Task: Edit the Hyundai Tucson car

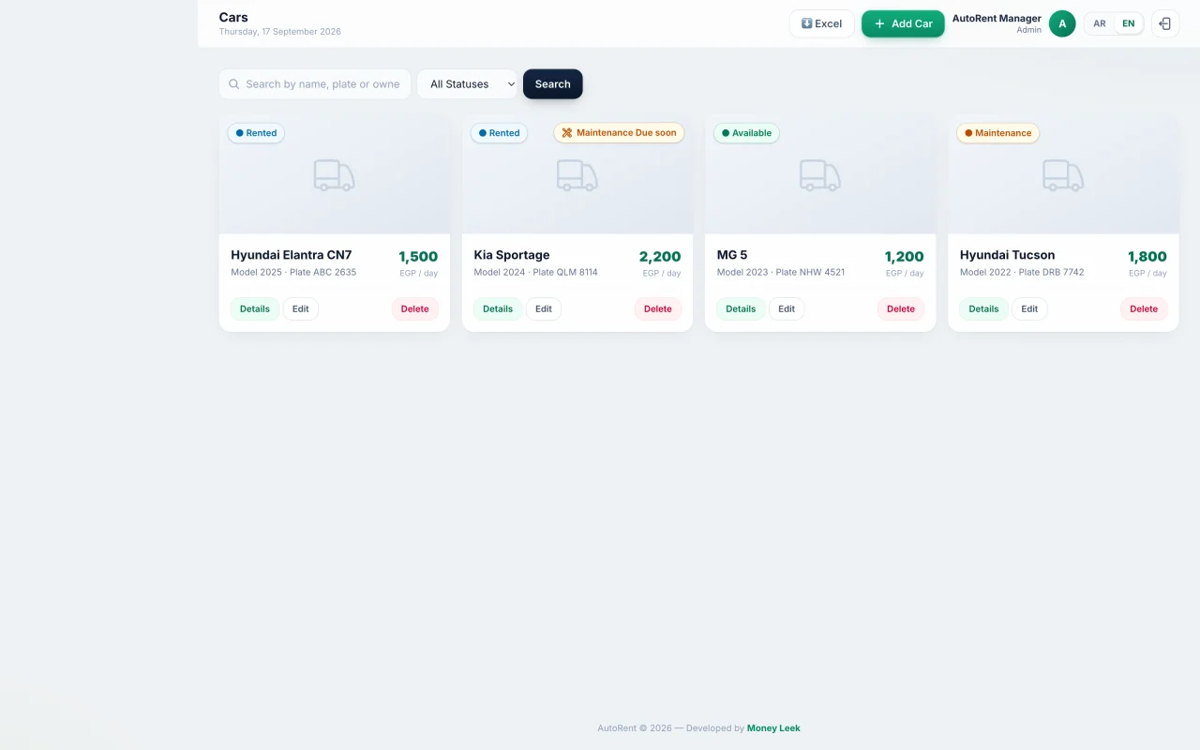Action: pos(1029,309)
